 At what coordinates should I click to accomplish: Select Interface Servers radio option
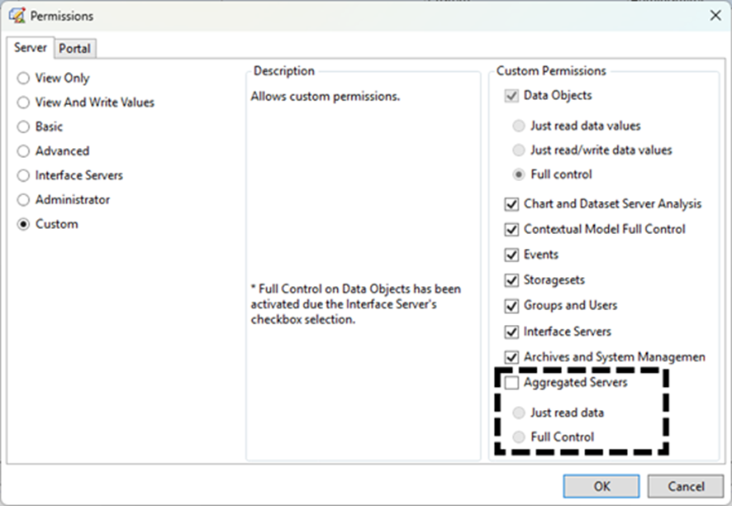click(x=23, y=175)
